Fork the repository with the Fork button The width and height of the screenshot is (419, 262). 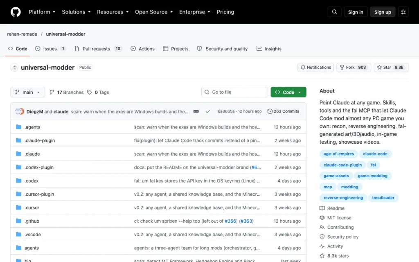(x=354, y=68)
